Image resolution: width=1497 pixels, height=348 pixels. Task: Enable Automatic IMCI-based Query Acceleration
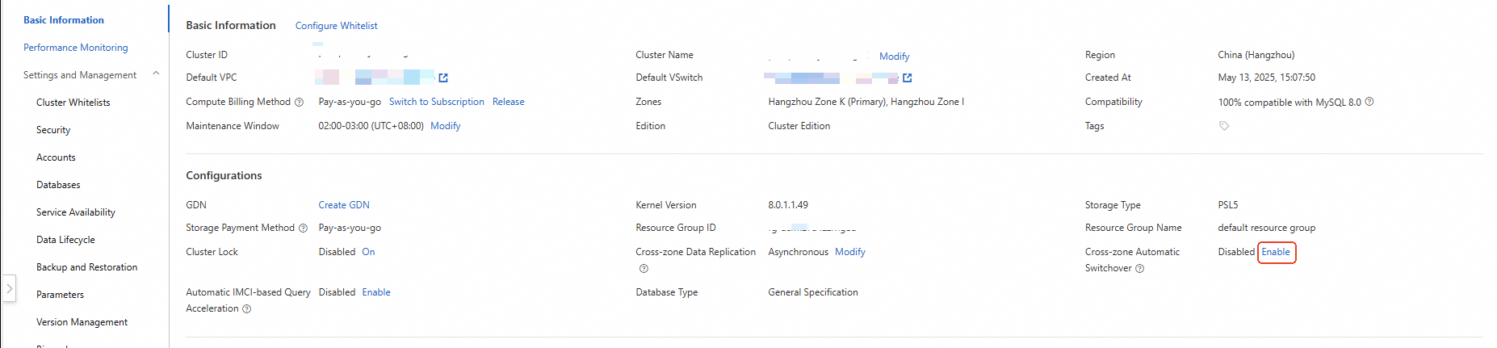(x=376, y=292)
